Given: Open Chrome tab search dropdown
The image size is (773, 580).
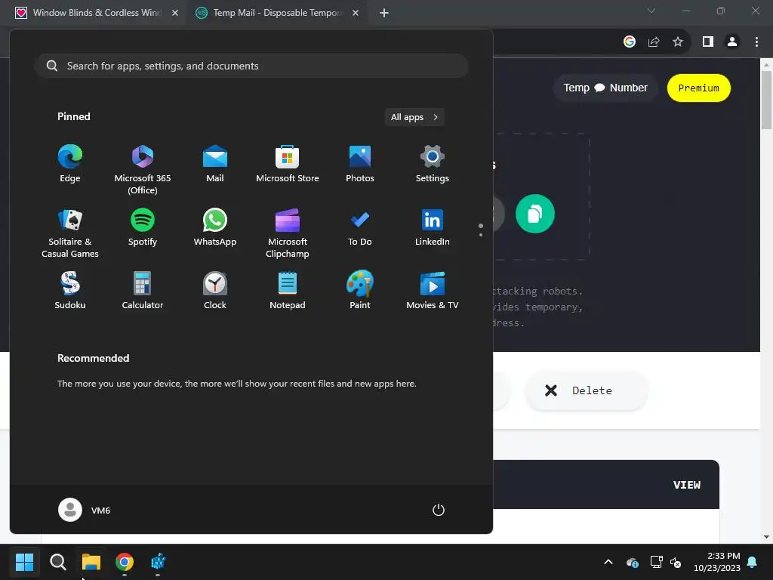Looking at the screenshot, I should [x=651, y=11].
